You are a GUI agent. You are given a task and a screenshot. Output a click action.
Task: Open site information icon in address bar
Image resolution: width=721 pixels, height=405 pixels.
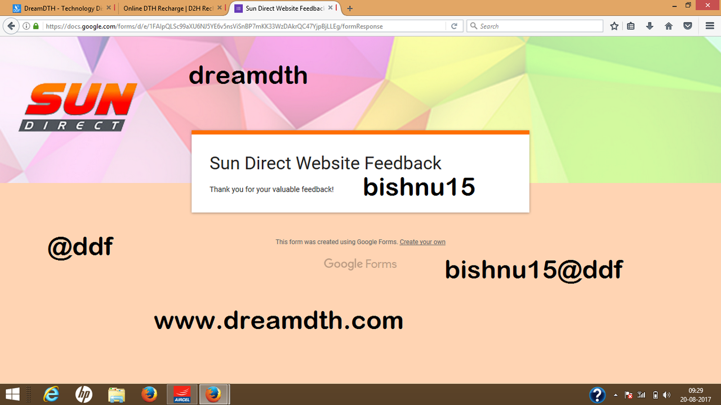[x=26, y=26]
